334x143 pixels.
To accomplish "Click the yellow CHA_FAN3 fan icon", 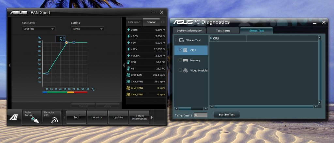I will 128,95.
